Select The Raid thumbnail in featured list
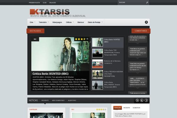177x118 pixels. click(x=97, y=74)
